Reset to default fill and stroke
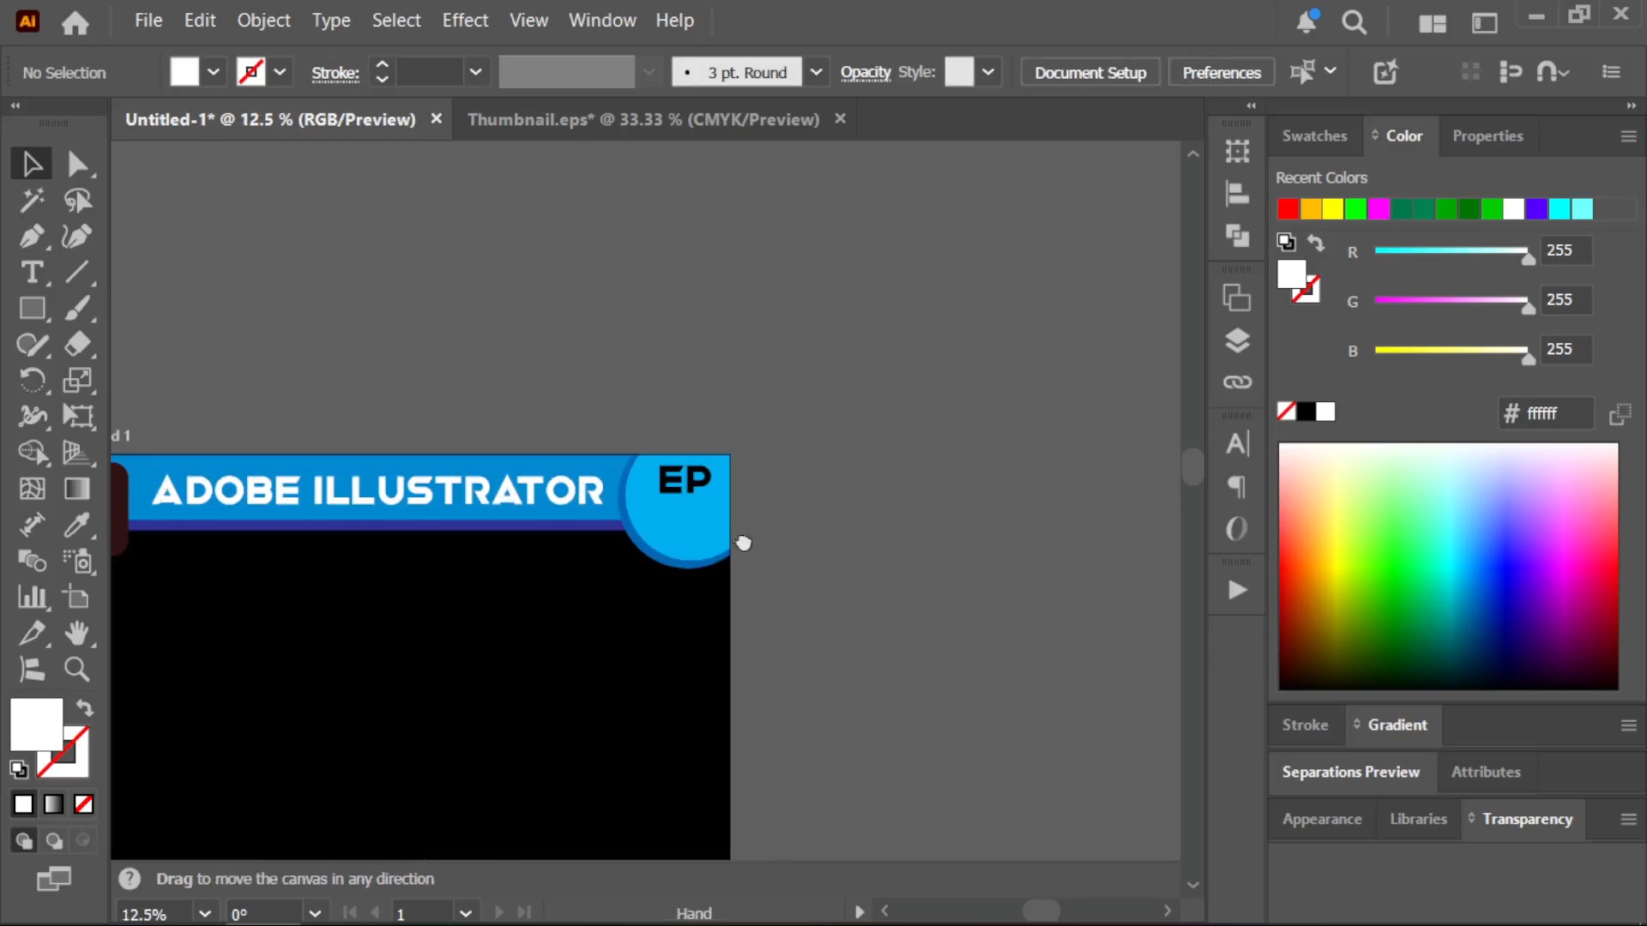This screenshot has width=1647, height=926. [x=19, y=769]
